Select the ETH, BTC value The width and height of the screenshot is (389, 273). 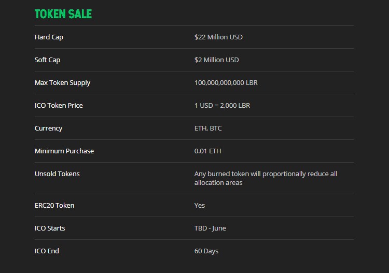tap(208, 128)
